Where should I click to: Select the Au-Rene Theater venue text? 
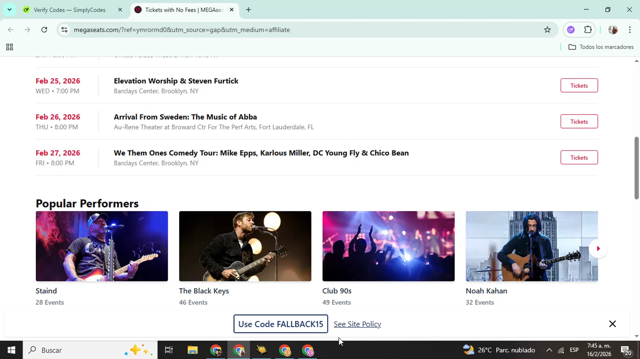tap(214, 127)
